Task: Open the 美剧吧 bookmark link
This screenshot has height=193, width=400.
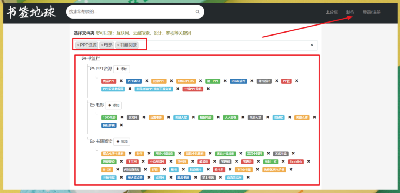Action: point(278,117)
